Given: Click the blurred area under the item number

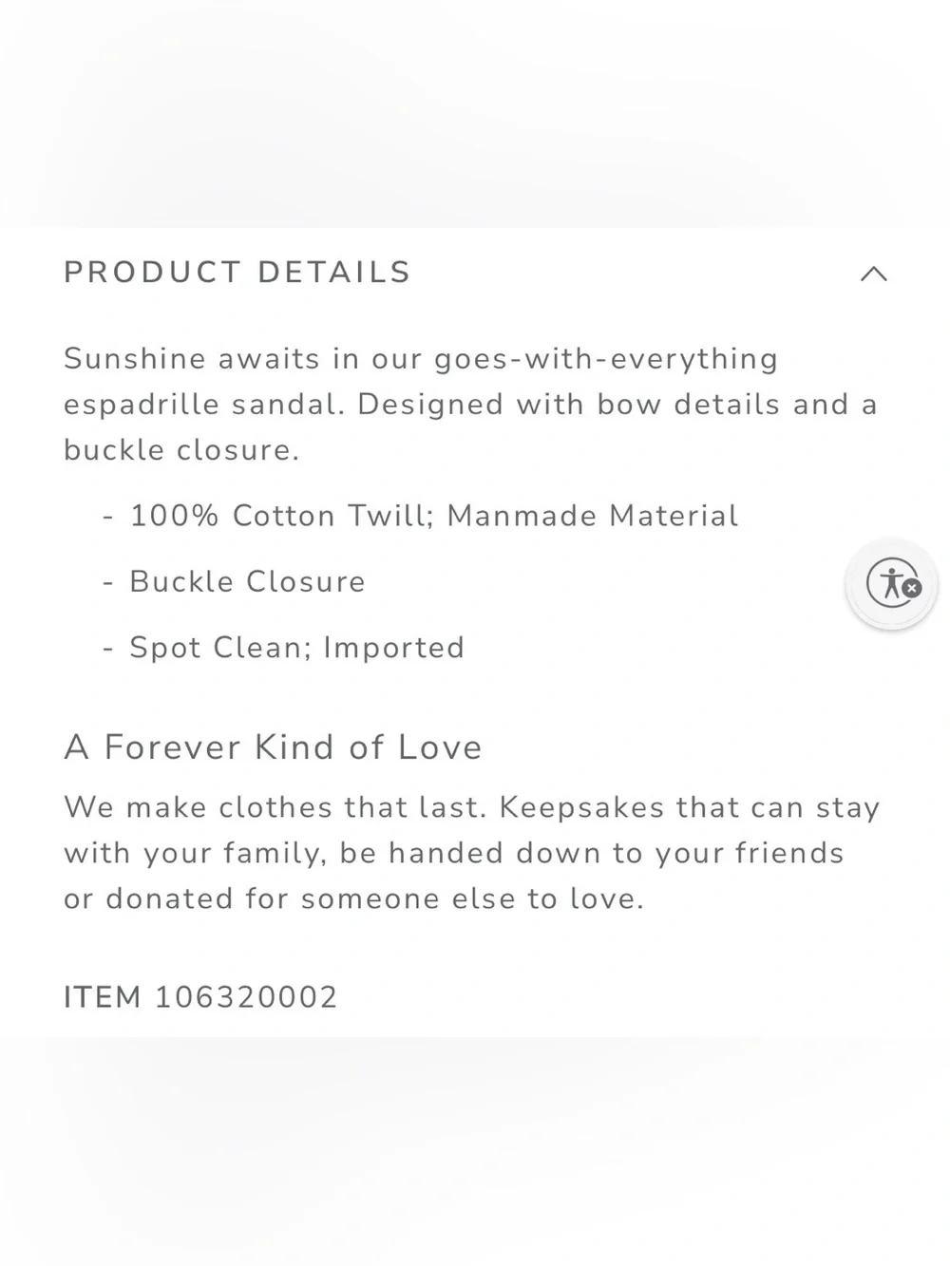Looking at the screenshot, I should click(x=475, y=1151).
